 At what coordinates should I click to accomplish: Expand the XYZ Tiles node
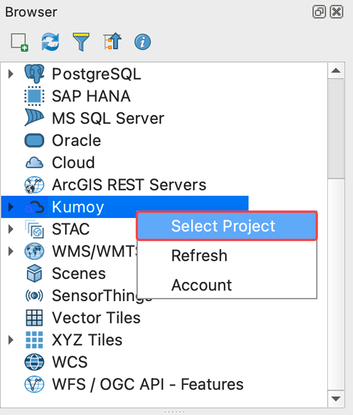click(x=10, y=340)
